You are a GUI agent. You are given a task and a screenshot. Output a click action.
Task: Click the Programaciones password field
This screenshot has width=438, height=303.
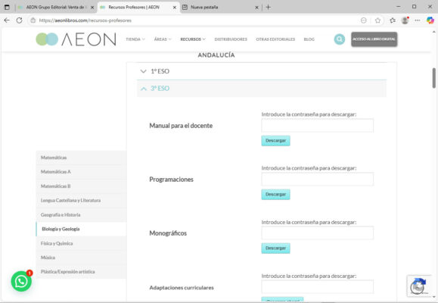[x=317, y=180]
